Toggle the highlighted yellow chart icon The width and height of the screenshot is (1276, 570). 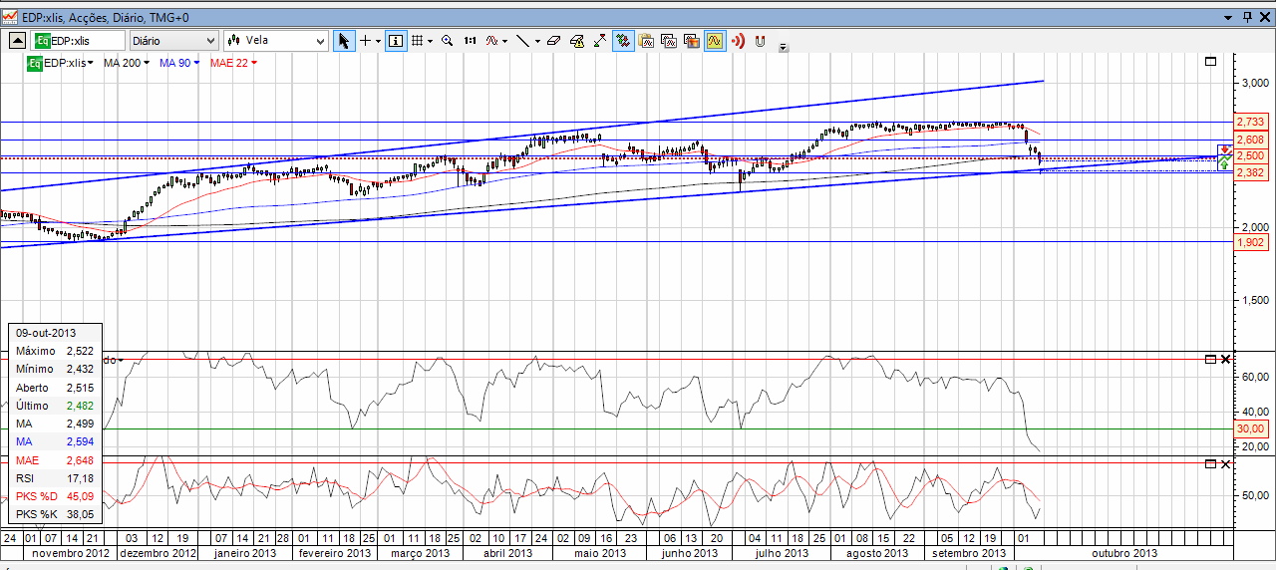click(715, 41)
